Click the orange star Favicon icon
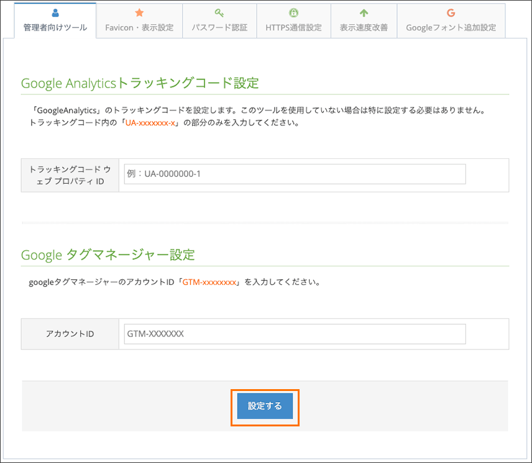 [x=139, y=13]
